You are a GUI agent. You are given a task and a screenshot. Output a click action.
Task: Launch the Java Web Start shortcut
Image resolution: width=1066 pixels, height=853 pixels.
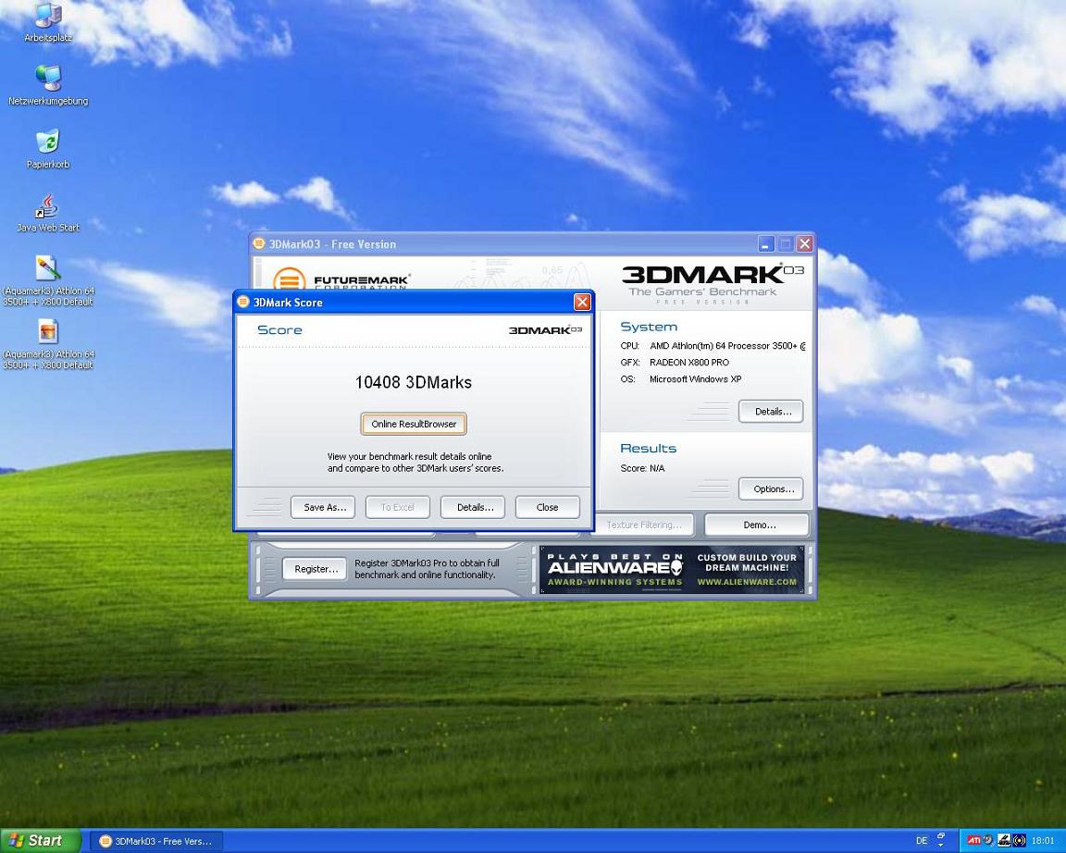point(47,212)
